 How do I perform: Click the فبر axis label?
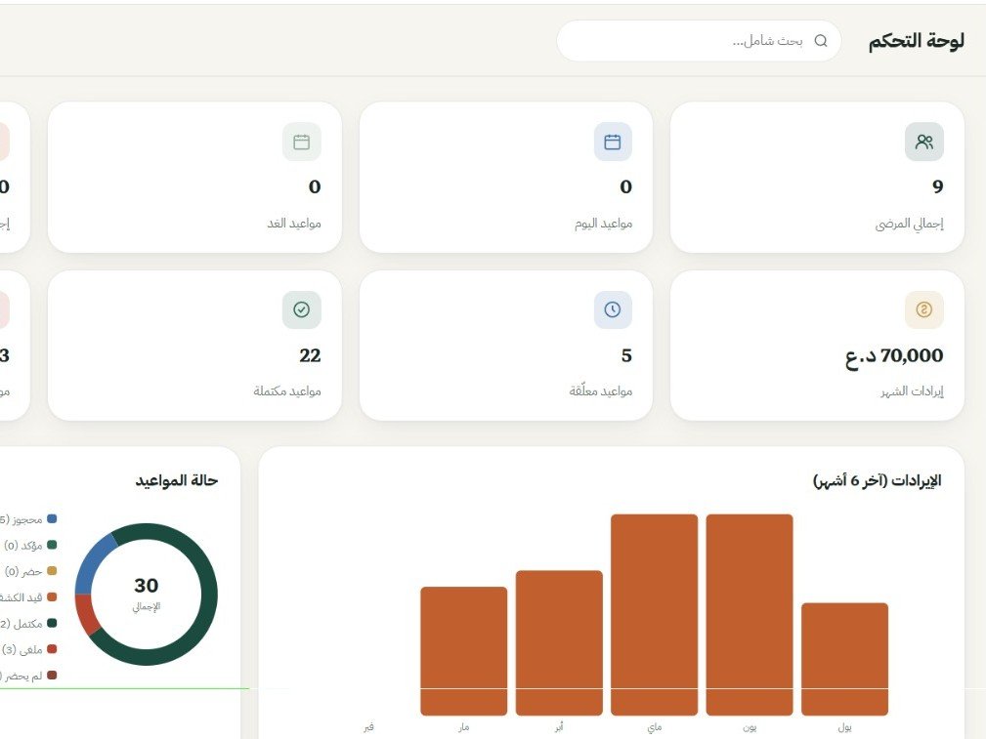[368, 727]
